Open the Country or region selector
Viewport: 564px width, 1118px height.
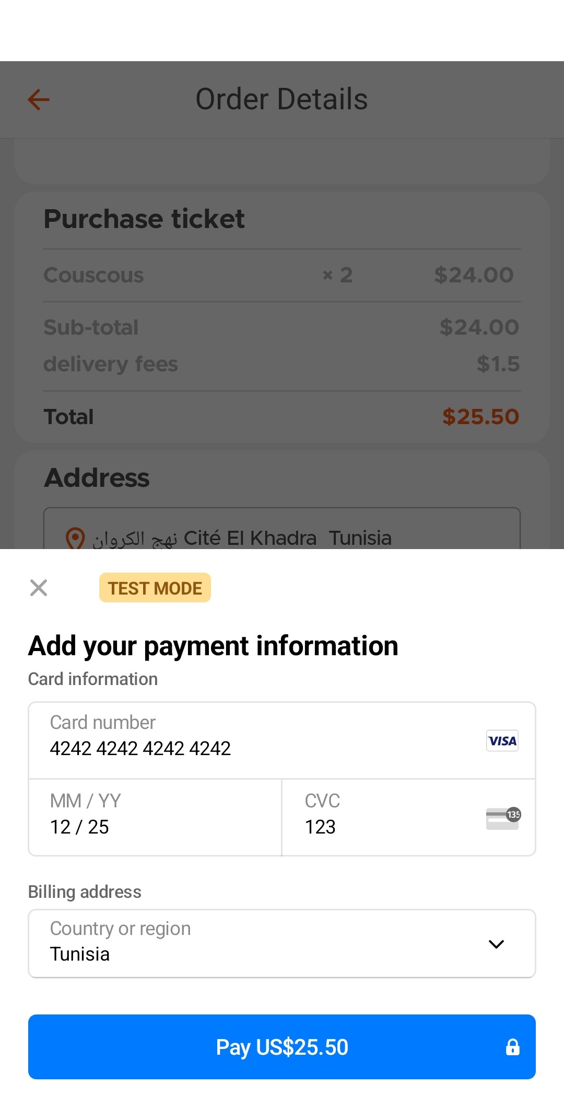261,943
